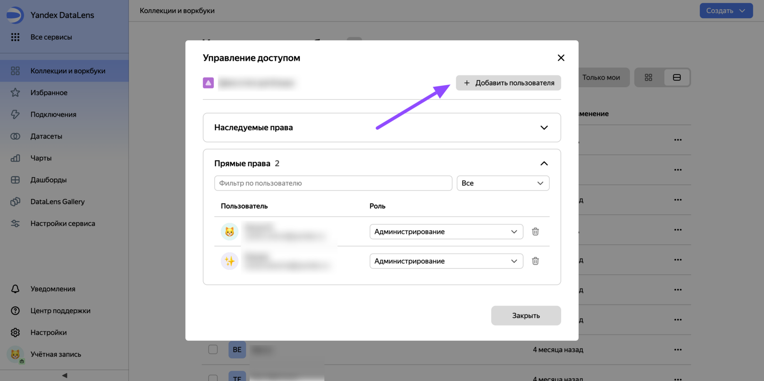Click the DataLens Gallery icon
Image resolution: width=764 pixels, height=381 pixels.
pos(15,202)
